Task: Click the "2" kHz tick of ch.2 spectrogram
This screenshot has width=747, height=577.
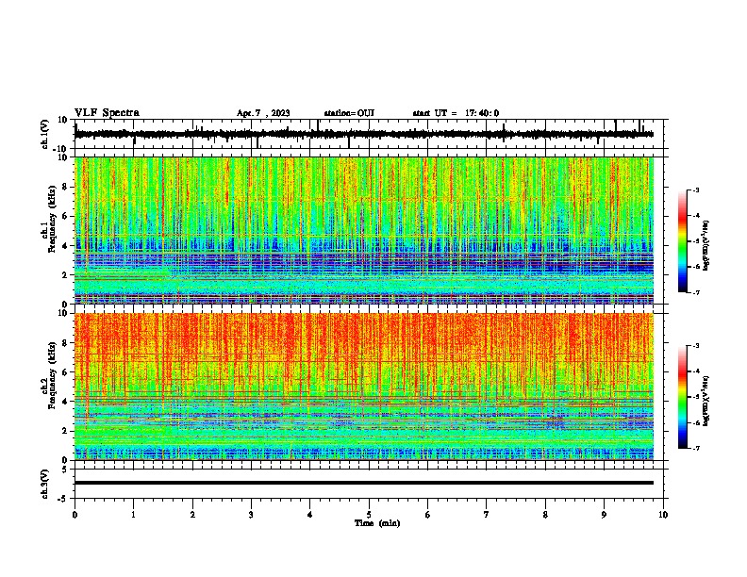Action: 65,431
